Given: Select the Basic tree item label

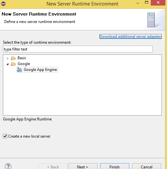Looking at the screenshot, I should (x=22, y=58).
